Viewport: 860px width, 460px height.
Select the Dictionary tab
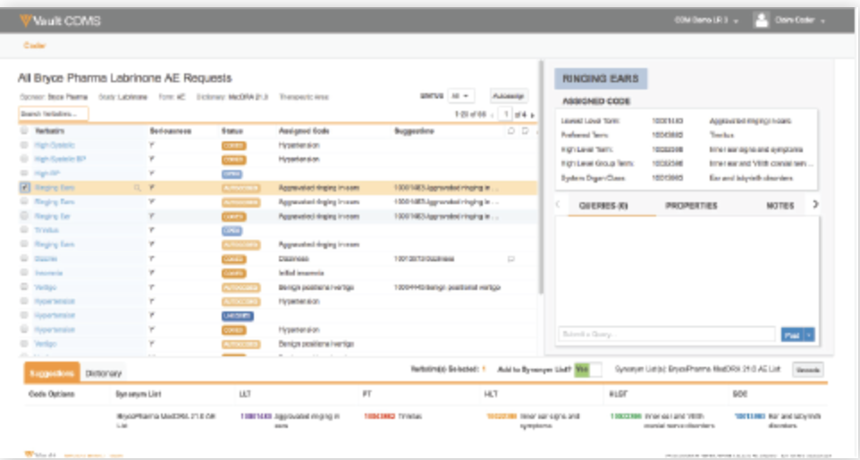point(103,373)
